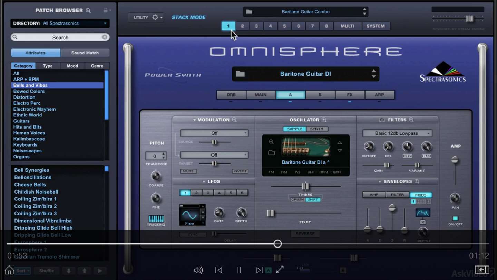Zoom the Oscillator section magnifier icon
Screen dimensions: 497x280
click(x=324, y=120)
